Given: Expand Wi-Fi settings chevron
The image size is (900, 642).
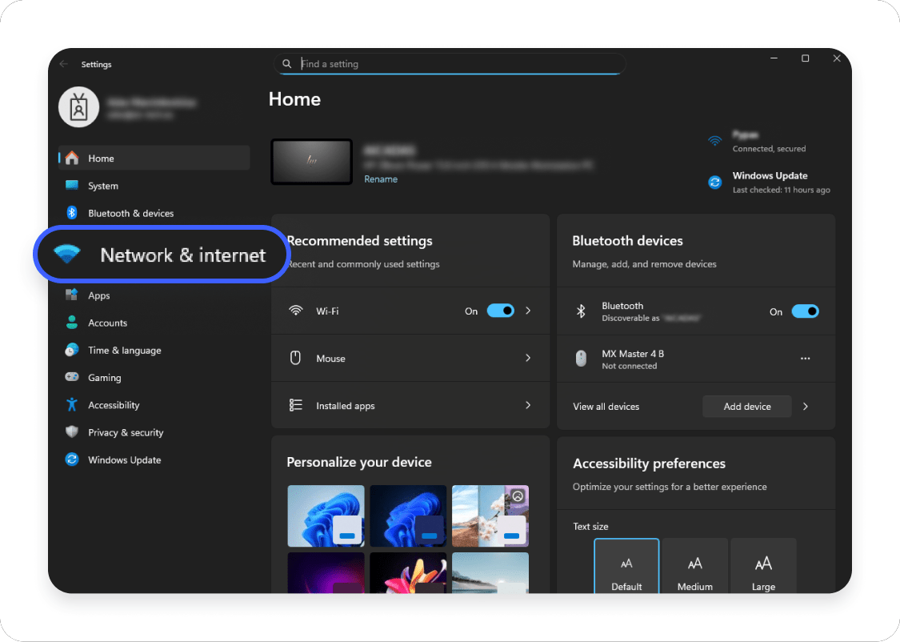Looking at the screenshot, I should click(x=528, y=311).
